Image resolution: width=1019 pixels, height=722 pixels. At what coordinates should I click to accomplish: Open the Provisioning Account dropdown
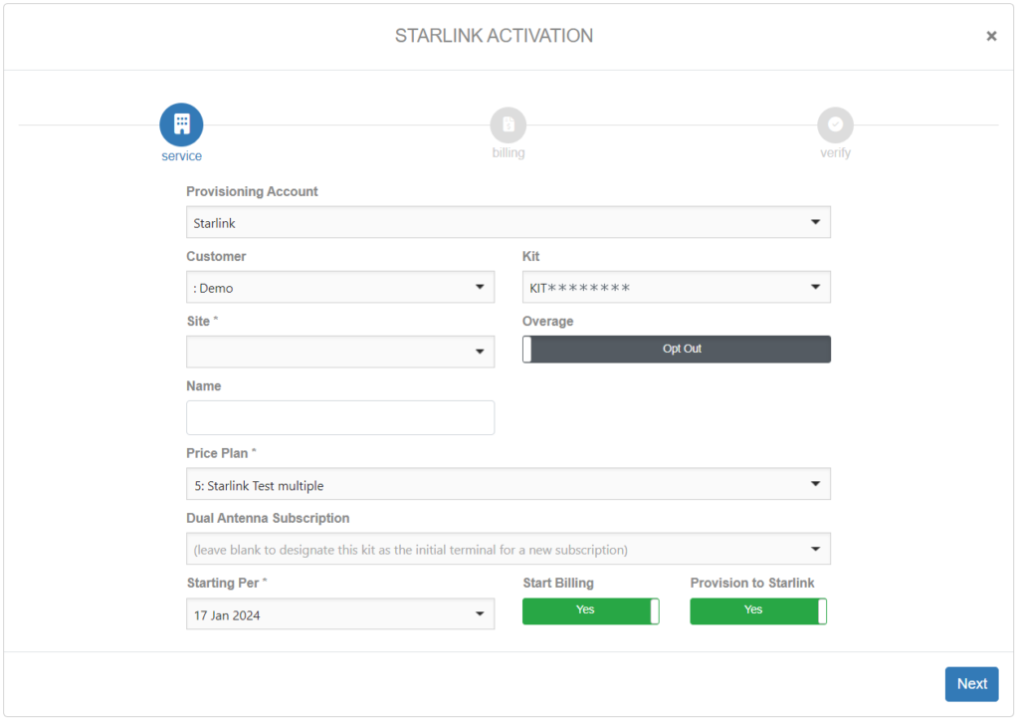point(508,223)
